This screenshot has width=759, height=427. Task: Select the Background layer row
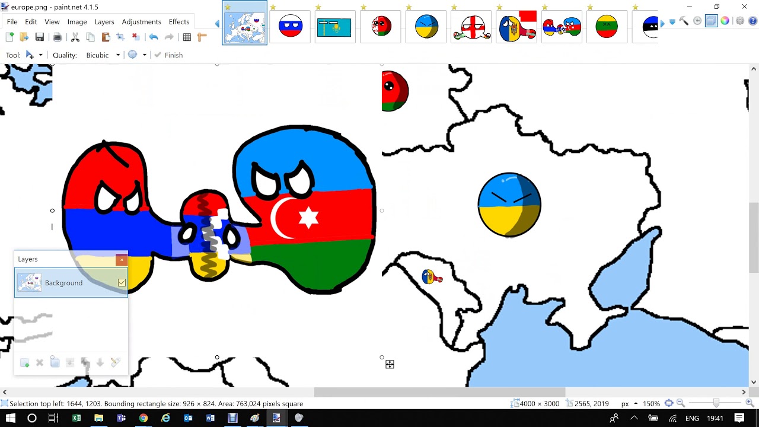71,283
